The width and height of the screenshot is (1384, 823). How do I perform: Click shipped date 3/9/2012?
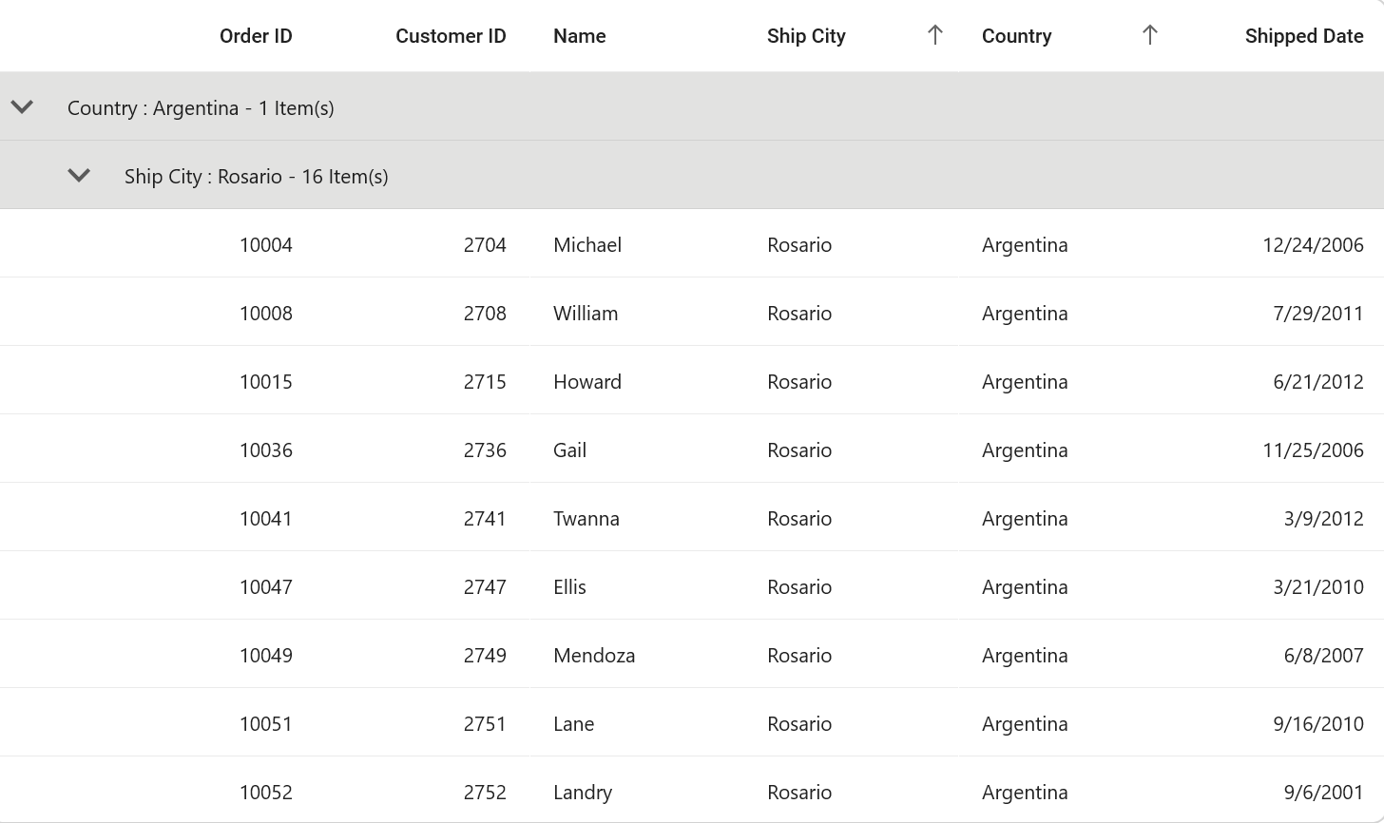coord(1323,519)
